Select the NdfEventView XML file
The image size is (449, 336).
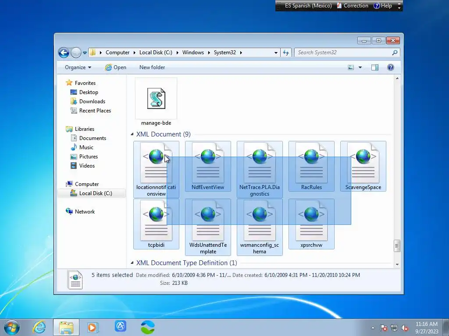[208, 166]
